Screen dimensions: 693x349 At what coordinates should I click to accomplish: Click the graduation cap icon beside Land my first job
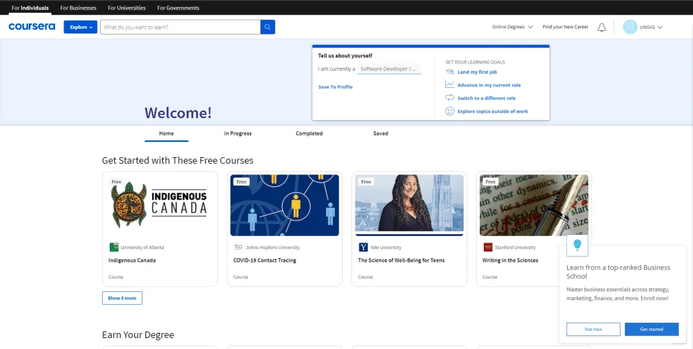click(x=449, y=72)
